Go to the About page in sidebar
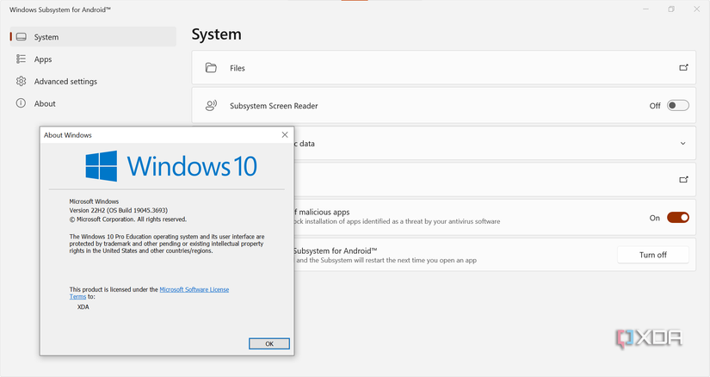 click(45, 104)
